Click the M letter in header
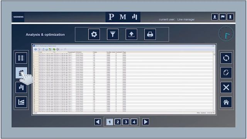The height and width of the screenshot is (139, 247). pyautogui.click(x=123, y=17)
